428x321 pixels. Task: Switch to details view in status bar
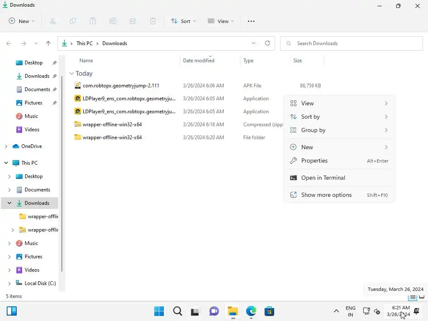[413, 297]
